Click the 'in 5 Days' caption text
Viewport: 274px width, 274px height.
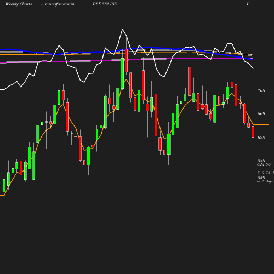[265, 181]
